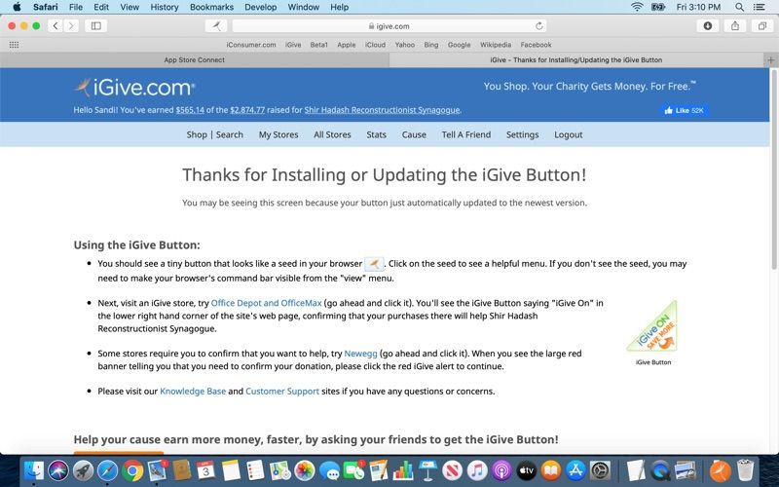Open the orange iGive app in Dock

[720, 470]
